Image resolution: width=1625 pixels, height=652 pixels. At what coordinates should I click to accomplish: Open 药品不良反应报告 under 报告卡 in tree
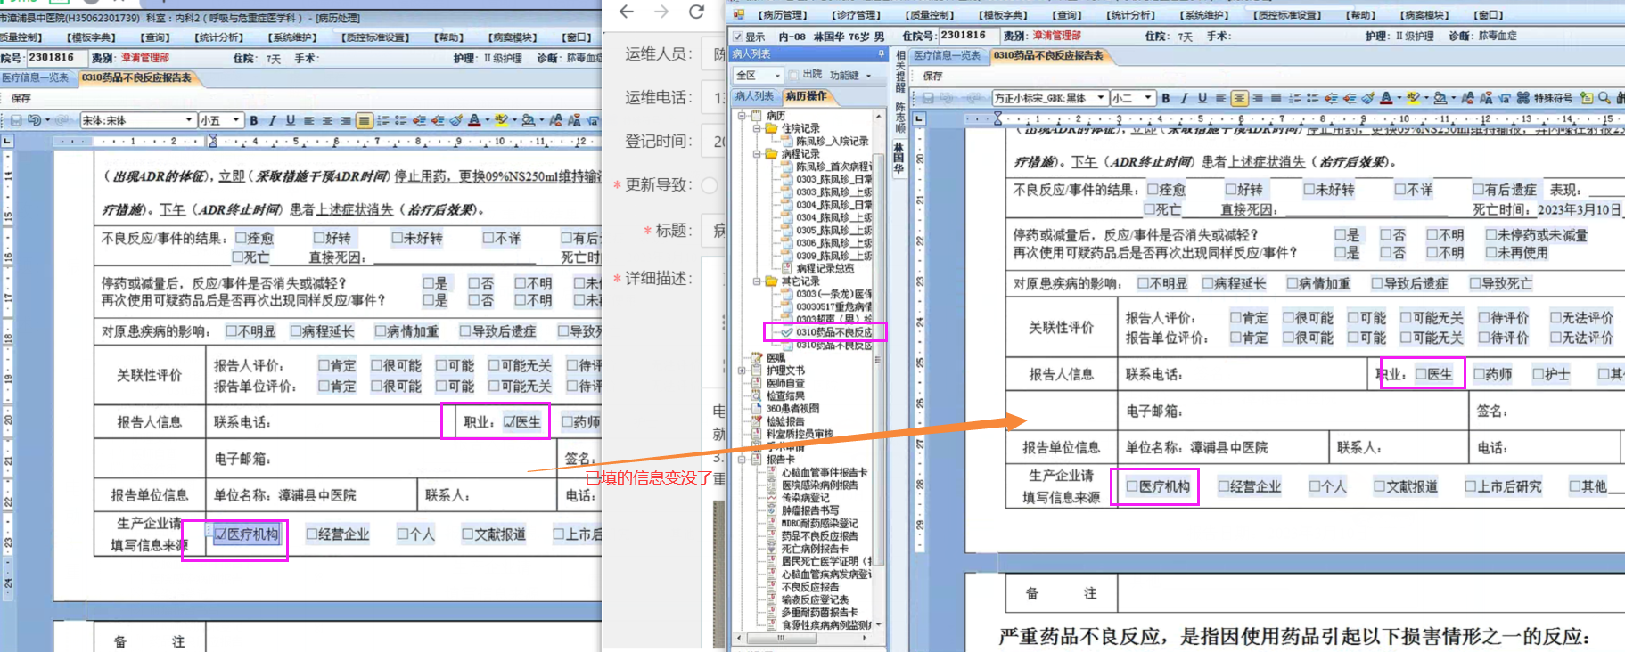tap(819, 536)
